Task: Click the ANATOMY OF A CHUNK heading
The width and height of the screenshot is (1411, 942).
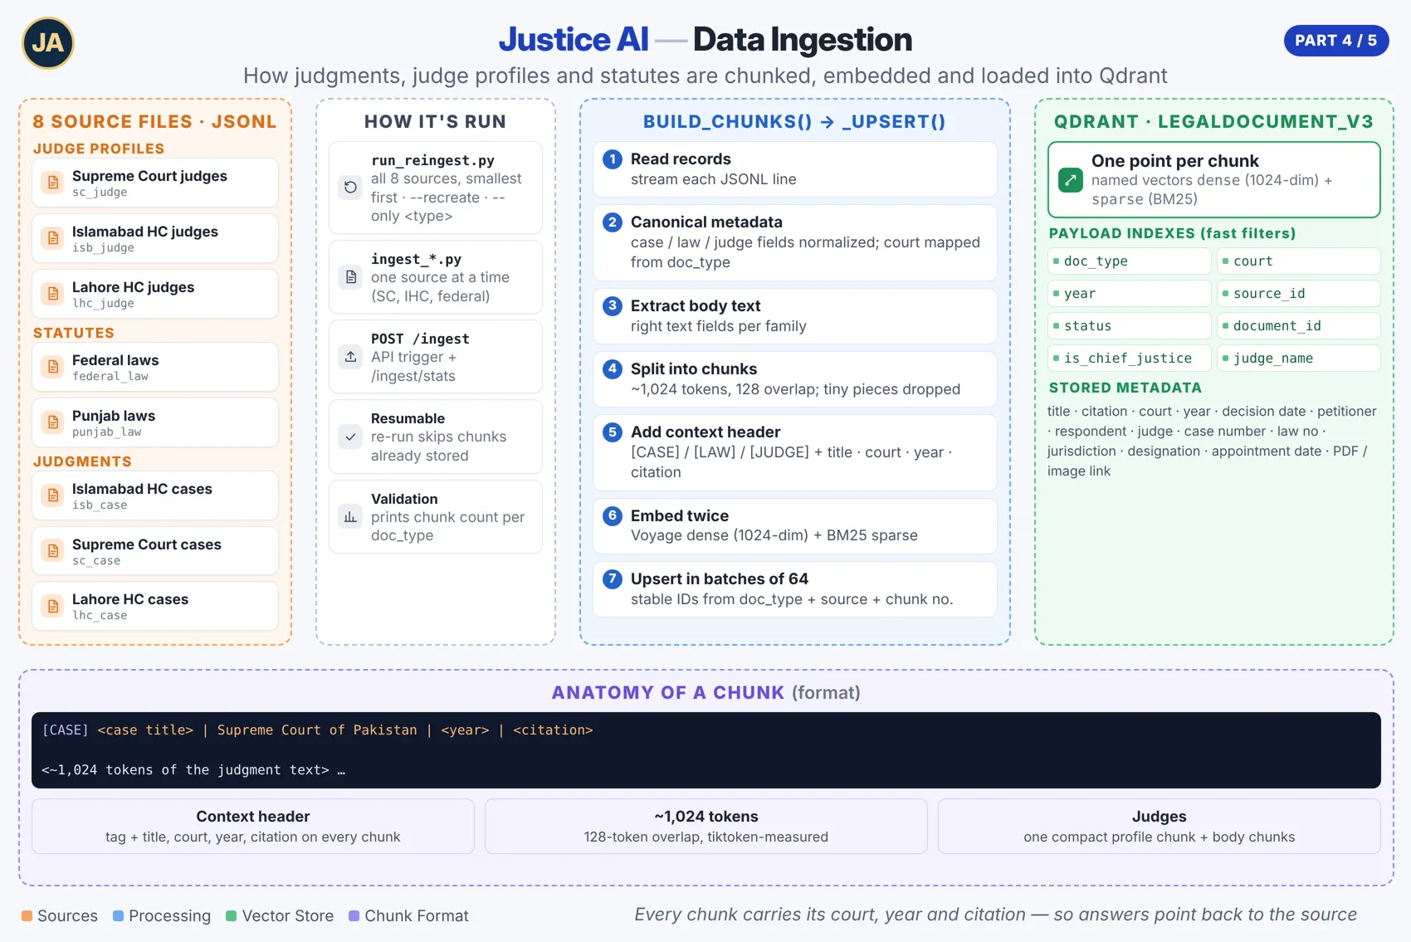Action: pyautogui.click(x=706, y=692)
